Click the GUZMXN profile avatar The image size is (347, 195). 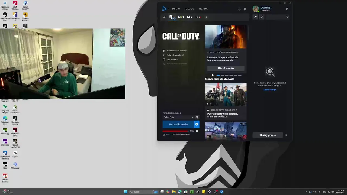pyautogui.click(x=255, y=9)
